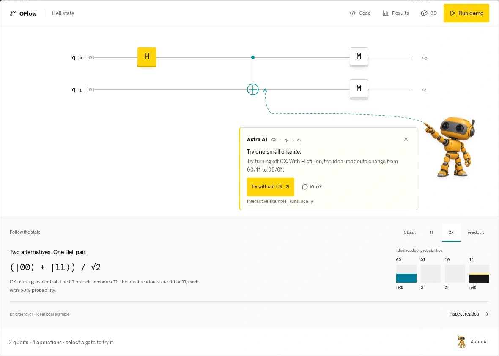Click the q1 qubit label
Viewport: 499px width, 356px height.
pos(77,89)
